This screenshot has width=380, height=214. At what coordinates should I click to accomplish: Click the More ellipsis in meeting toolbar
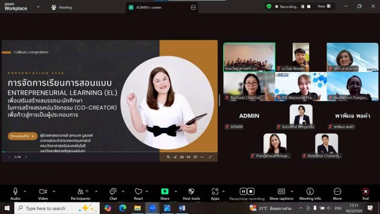click(337, 191)
